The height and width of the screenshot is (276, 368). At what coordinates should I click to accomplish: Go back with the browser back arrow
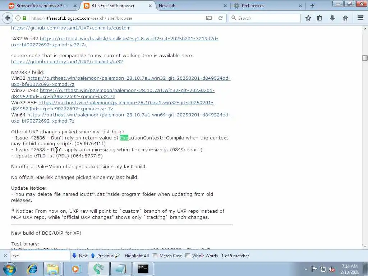point(7,18)
